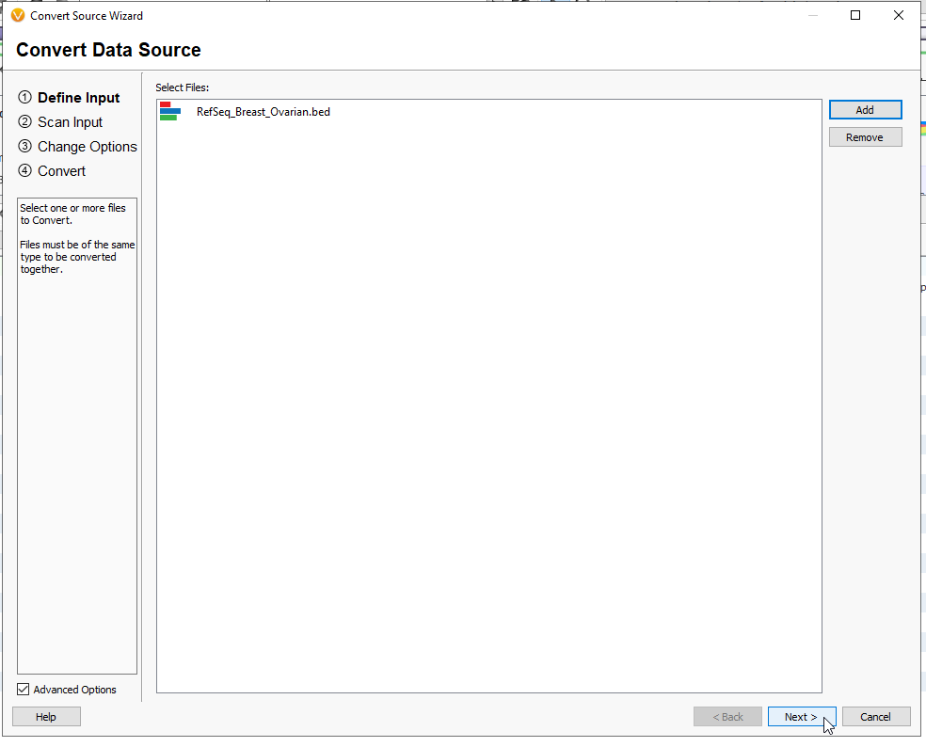
Task: Click Next to advance to Scan Input
Action: pos(801,716)
